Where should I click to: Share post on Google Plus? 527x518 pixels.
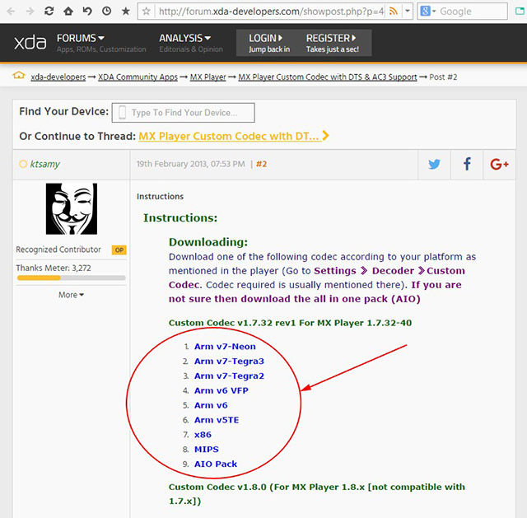pos(499,164)
